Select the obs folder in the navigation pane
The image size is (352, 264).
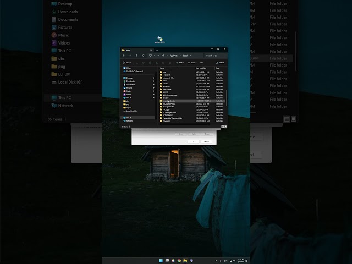click(126, 101)
